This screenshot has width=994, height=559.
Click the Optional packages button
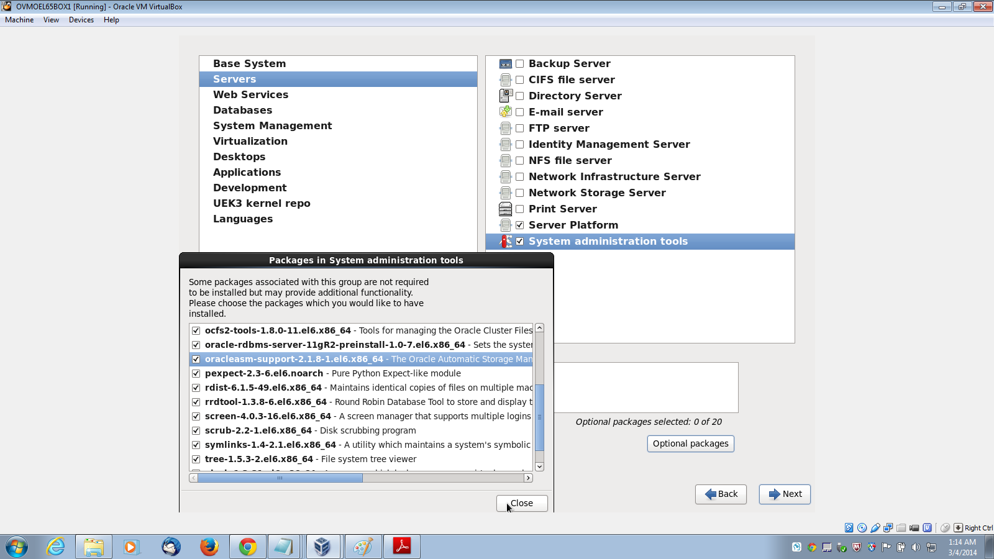pos(690,443)
